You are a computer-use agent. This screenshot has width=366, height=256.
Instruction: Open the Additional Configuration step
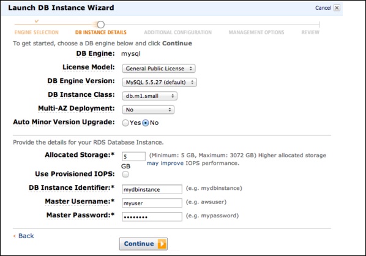(178, 32)
